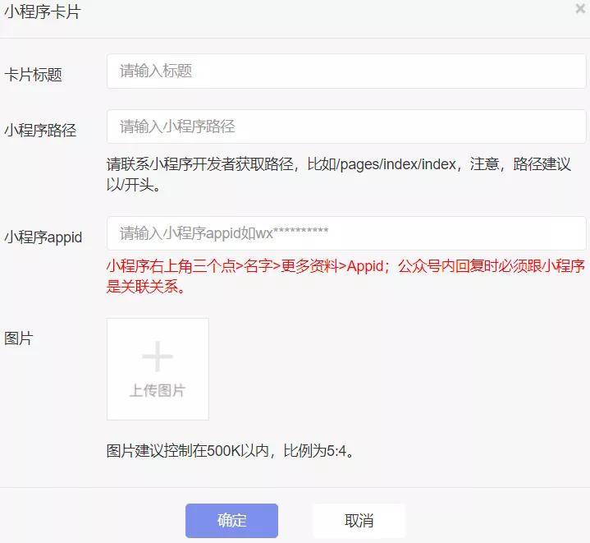Click the red 是关联关系 text line
This screenshot has width=590, height=543.
(145, 287)
